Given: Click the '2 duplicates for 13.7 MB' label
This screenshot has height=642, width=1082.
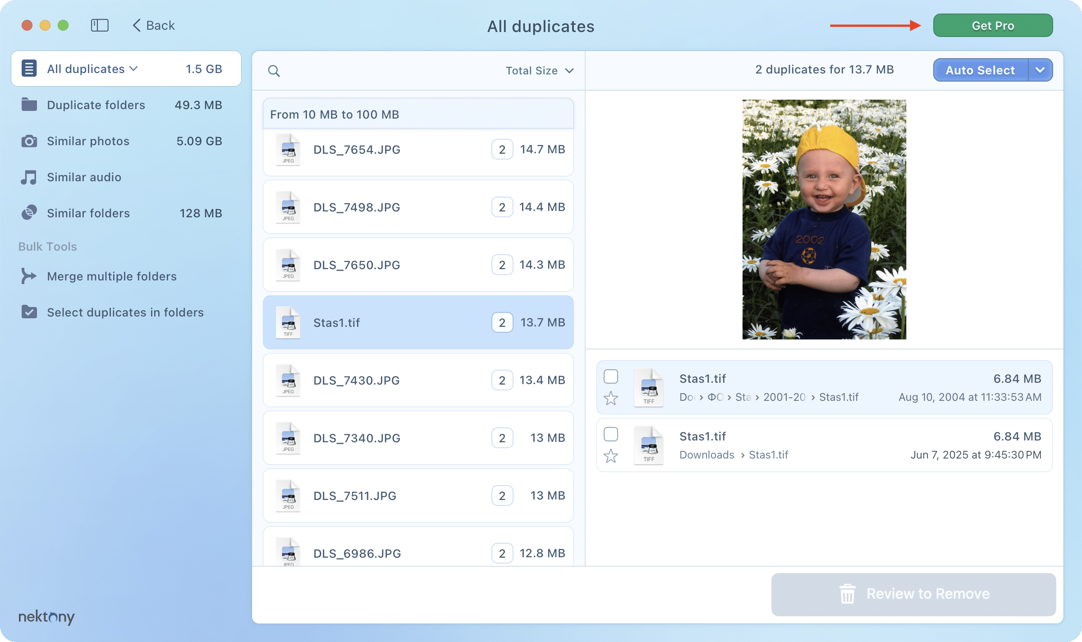Looking at the screenshot, I should (x=824, y=69).
